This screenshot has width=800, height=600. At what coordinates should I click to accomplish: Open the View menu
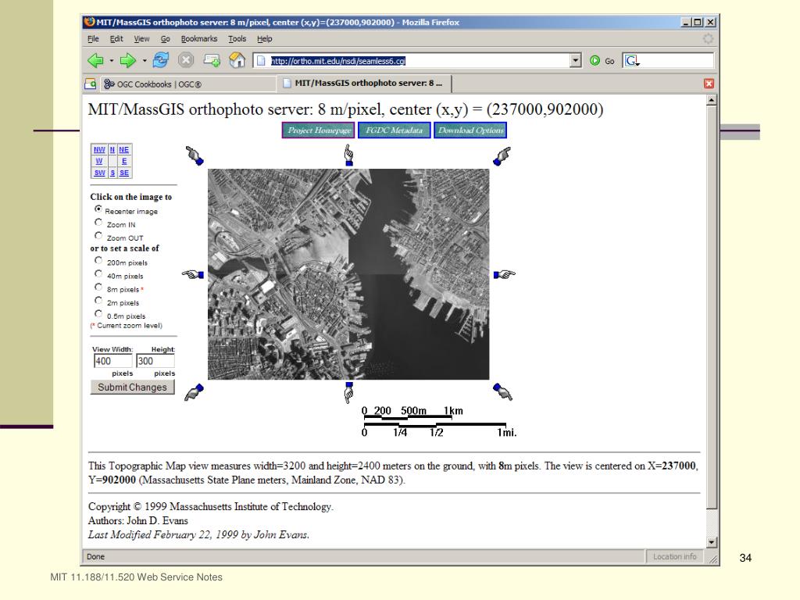pyautogui.click(x=142, y=39)
